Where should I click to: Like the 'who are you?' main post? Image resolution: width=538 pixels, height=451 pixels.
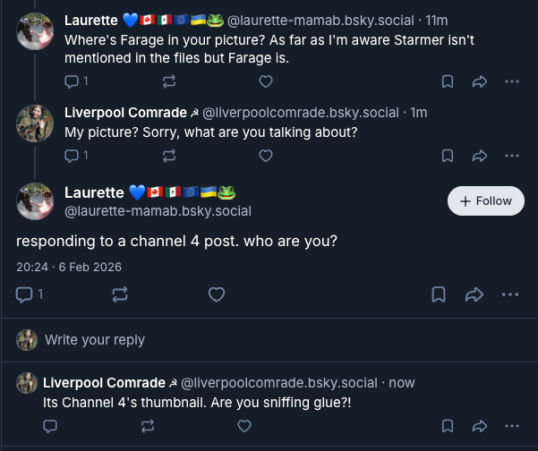[x=216, y=294]
